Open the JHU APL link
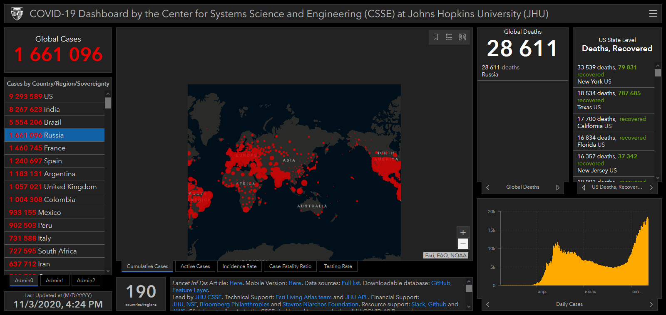666x315 pixels. click(356, 297)
